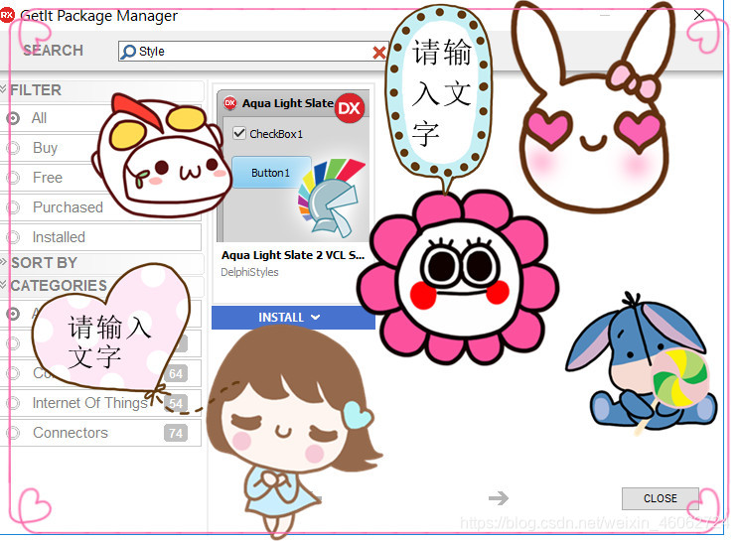Viewport: 739px width, 541px height.
Task: Click the SEARCH label
Action: tap(54, 51)
